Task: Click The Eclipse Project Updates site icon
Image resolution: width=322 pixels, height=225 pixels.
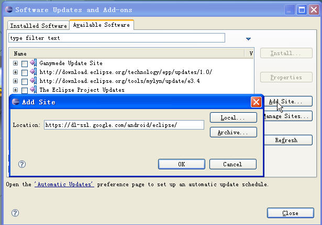Action: (x=34, y=90)
